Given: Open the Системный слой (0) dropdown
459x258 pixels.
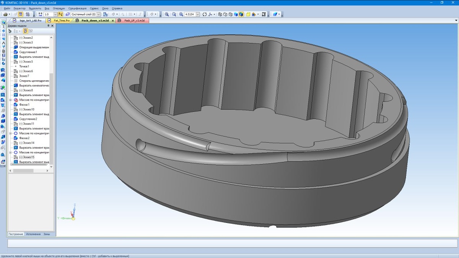Looking at the screenshot, I should pos(98,15).
